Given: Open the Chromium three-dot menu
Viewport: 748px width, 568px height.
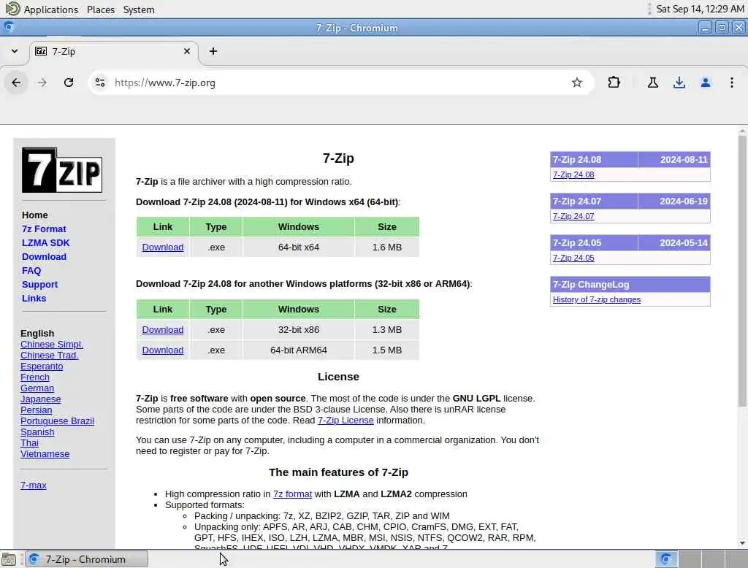Looking at the screenshot, I should (x=731, y=82).
